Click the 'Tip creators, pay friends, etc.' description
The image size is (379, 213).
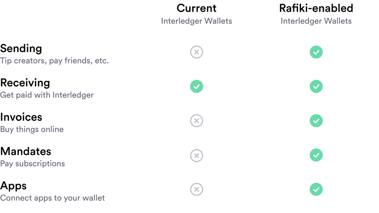point(54,61)
